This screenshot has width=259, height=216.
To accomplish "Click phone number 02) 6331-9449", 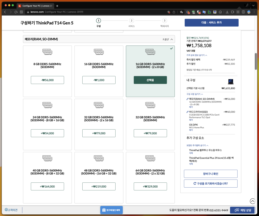I will click(x=219, y=210).
